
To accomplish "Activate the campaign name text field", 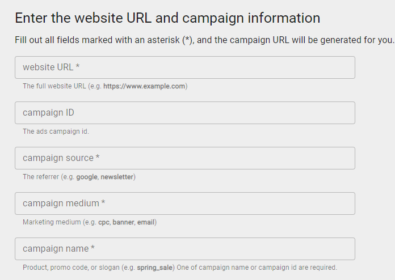I will pyautogui.click(x=184, y=249).
